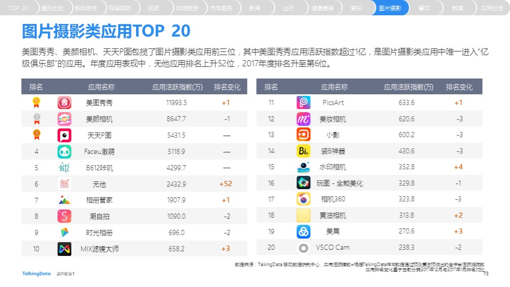Open the 音乐 tab
510x287 pixels.
click(357, 8)
